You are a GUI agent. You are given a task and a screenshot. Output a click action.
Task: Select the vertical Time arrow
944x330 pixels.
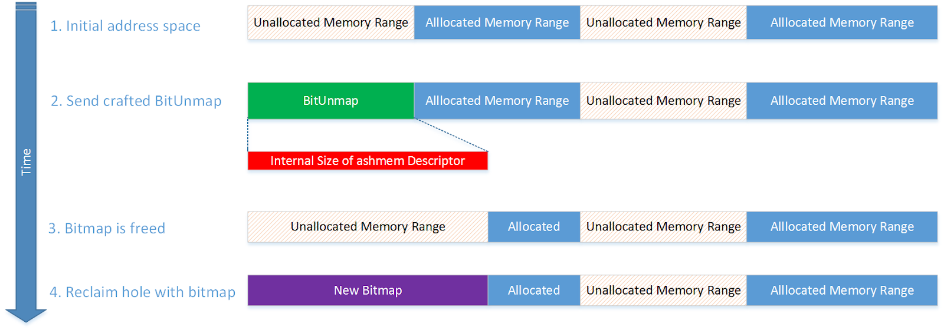click(x=26, y=161)
